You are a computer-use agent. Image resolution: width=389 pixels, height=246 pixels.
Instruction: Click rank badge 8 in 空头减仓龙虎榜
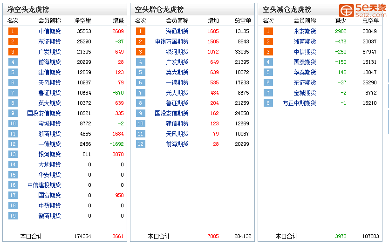[x=268, y=103]
